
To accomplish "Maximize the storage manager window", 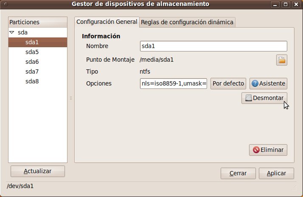I will click(286, 4).
